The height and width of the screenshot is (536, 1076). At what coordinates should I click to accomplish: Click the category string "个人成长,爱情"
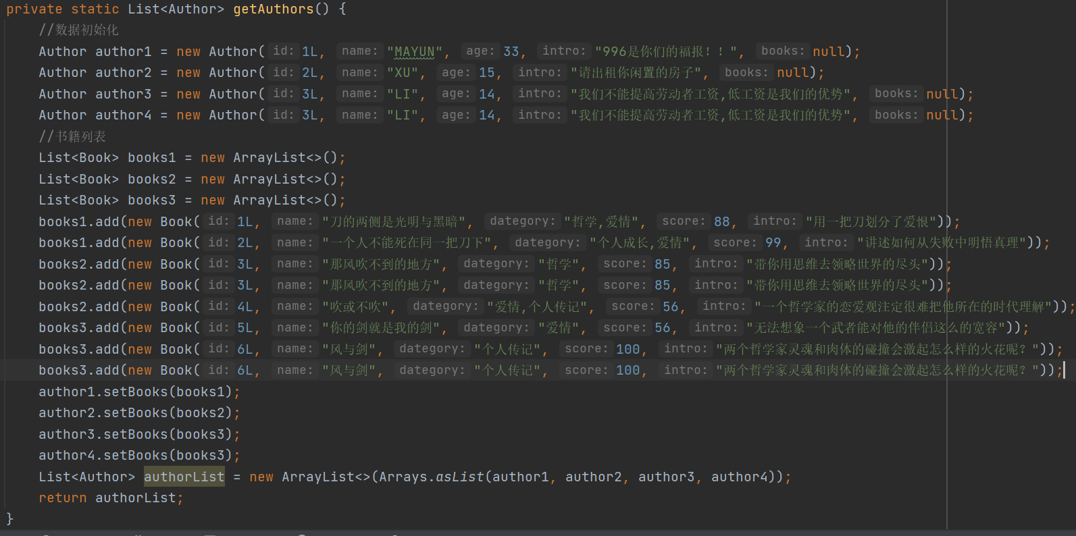(640, 243)
